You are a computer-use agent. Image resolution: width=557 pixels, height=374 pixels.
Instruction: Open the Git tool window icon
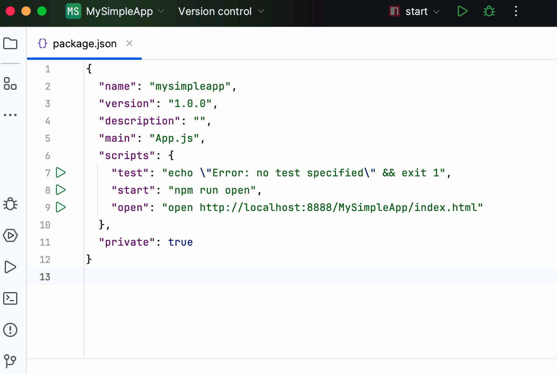[10, 361]
